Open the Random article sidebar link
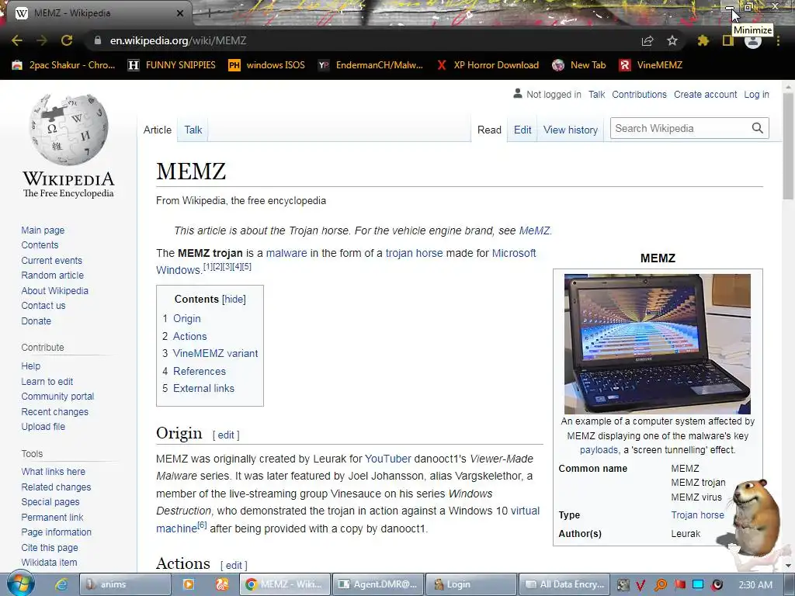 [x=52, y=275]
